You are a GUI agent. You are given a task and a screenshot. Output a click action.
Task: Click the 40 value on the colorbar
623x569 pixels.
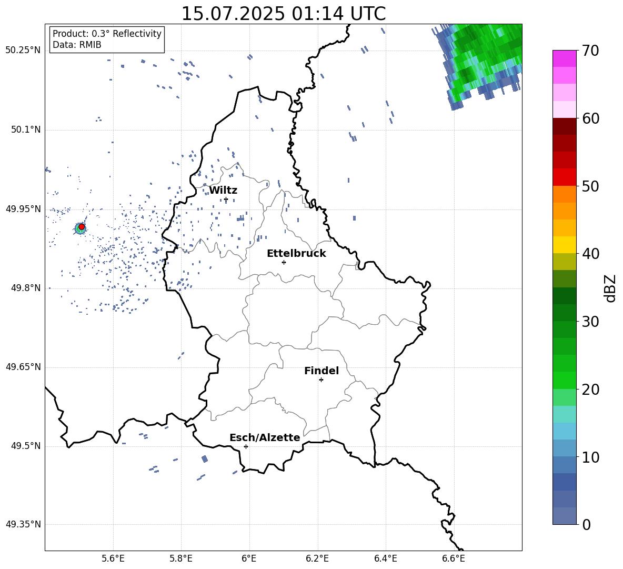[590, 254]
